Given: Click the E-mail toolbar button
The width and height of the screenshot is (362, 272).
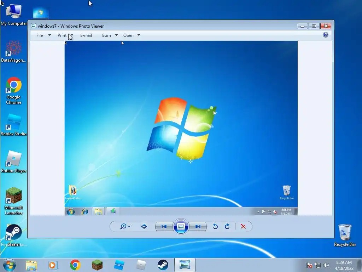Looking at the screenshot, I should pyautogui.click(x=86, y=35).
